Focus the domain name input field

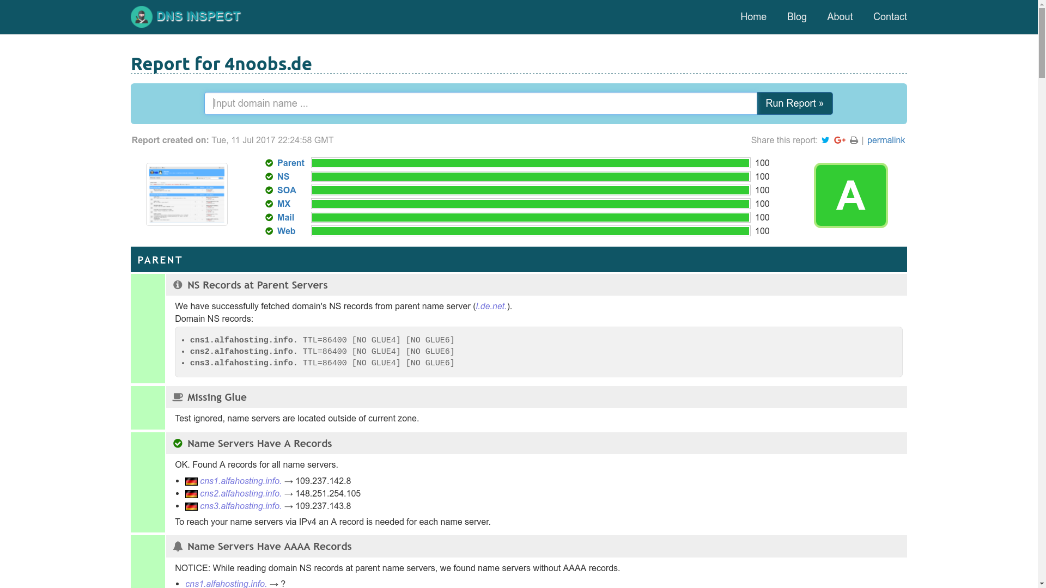pyautogui.click(x=480, y=103)
